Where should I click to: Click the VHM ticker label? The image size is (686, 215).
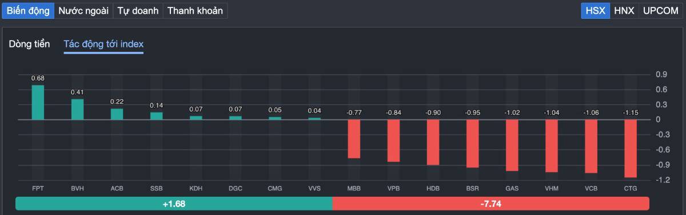[551, 188]
